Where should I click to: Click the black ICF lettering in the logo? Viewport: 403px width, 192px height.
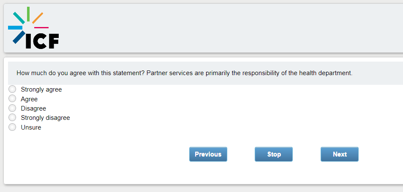click(42, 41)
